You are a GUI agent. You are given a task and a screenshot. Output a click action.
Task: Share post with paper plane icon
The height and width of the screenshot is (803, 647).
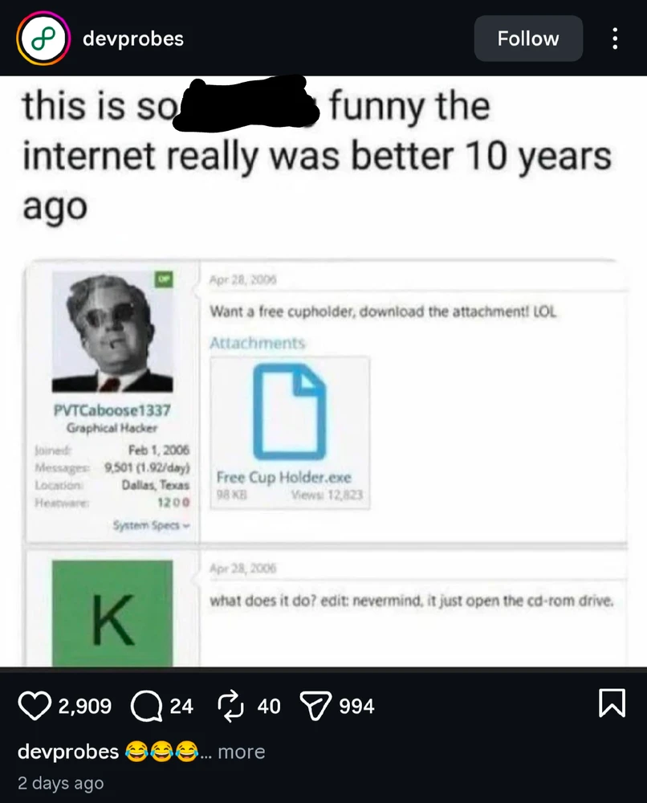click(312, 706)
